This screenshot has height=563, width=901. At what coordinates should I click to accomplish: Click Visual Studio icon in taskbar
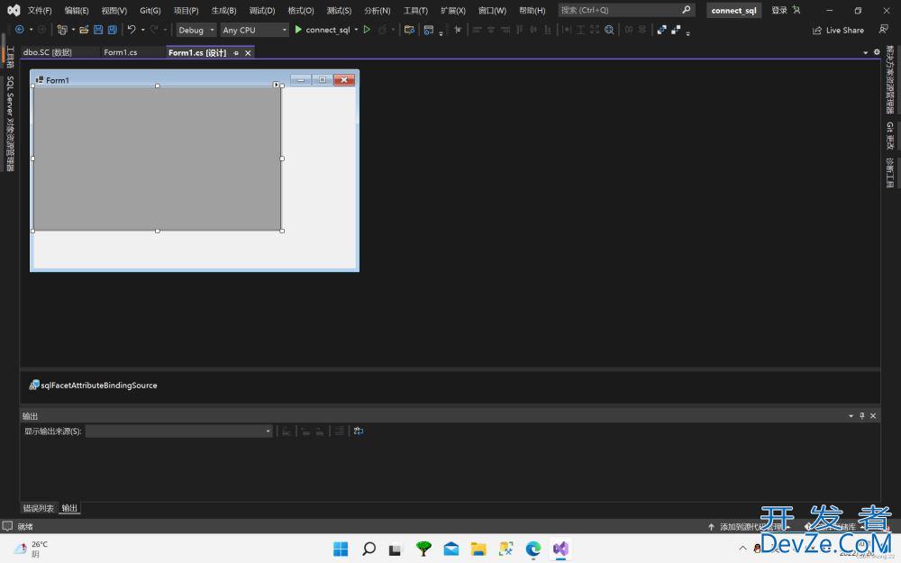tap(560, 549)
